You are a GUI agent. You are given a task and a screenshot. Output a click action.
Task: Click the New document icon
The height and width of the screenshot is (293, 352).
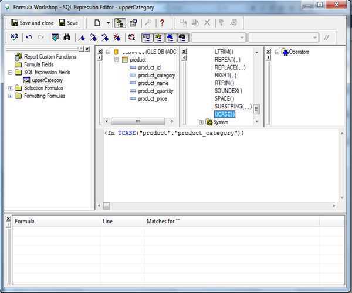[97, 23]
